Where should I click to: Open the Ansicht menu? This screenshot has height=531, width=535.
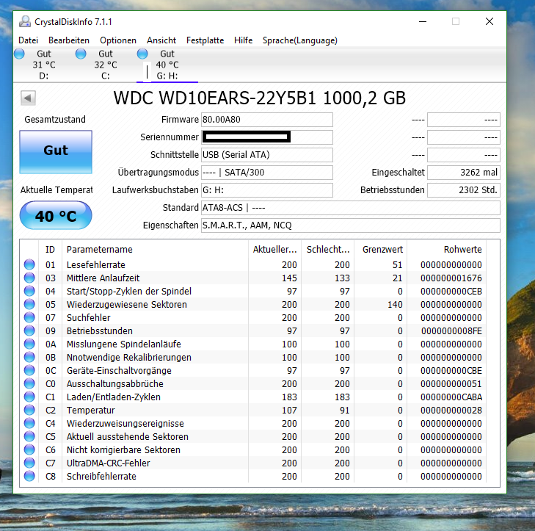pos(161,40)
